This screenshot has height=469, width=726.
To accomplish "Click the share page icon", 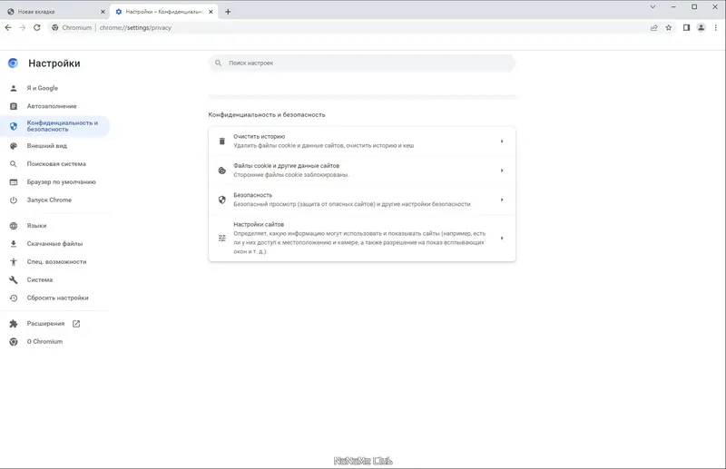I will (653, 28).
